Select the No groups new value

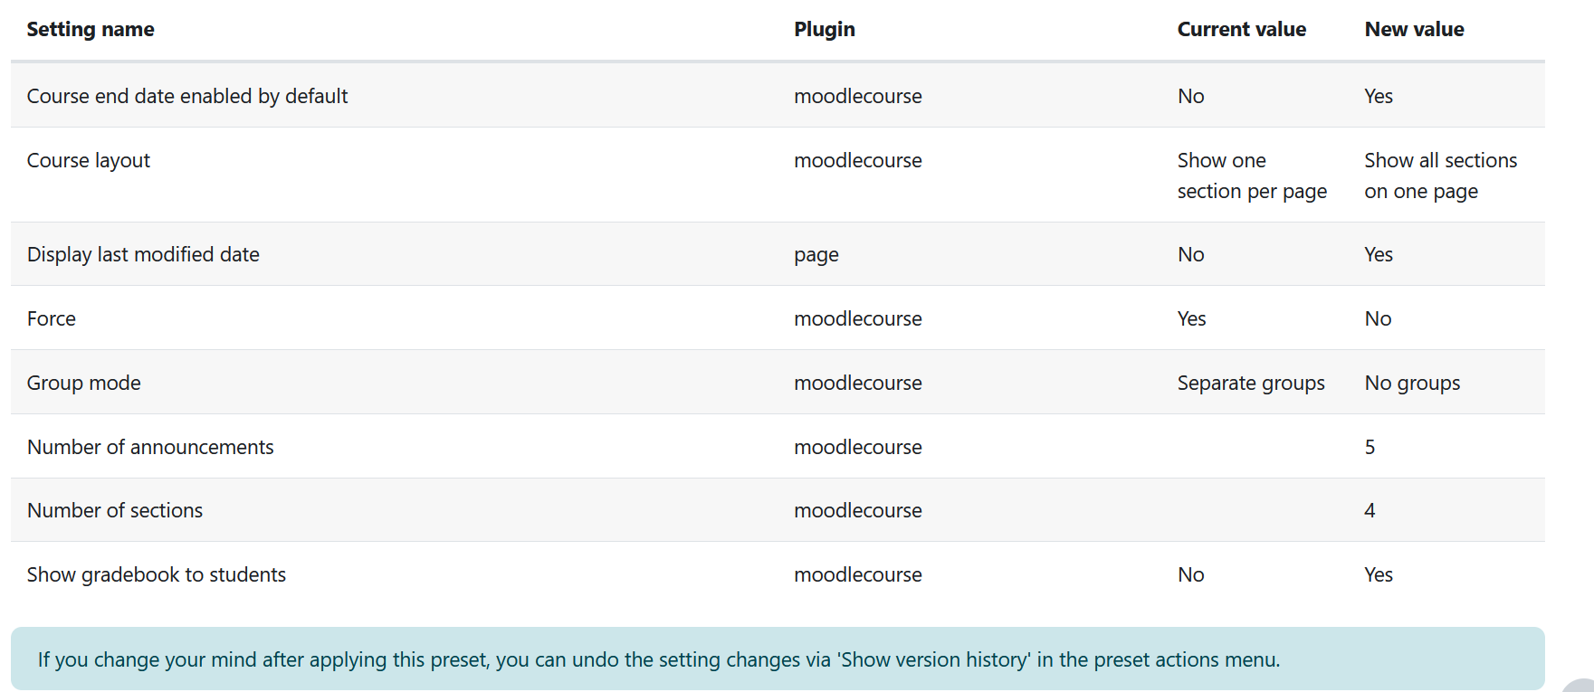[1412, 383]
